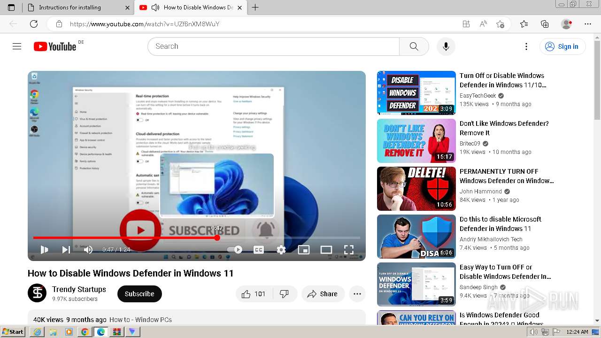Open a new browser tab
Viewport: 601px width, 338px height.
click(255, 8)
